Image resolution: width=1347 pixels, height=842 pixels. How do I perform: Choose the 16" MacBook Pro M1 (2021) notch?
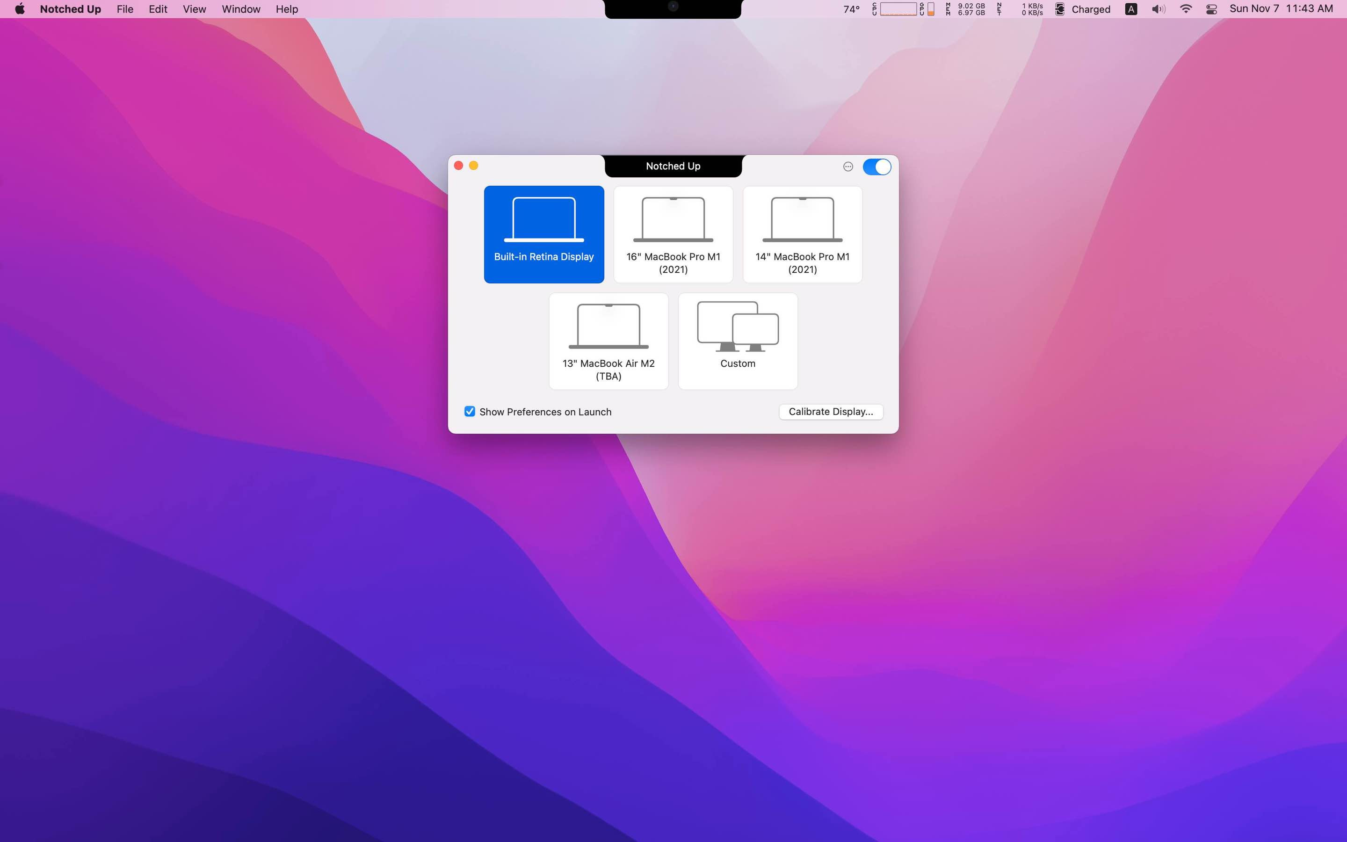(x=673, y=234)
